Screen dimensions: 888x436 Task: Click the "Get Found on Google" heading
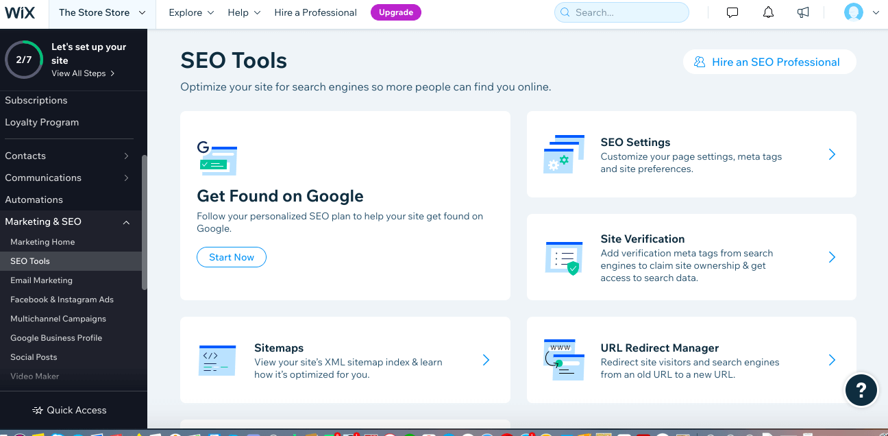[280, 196]
